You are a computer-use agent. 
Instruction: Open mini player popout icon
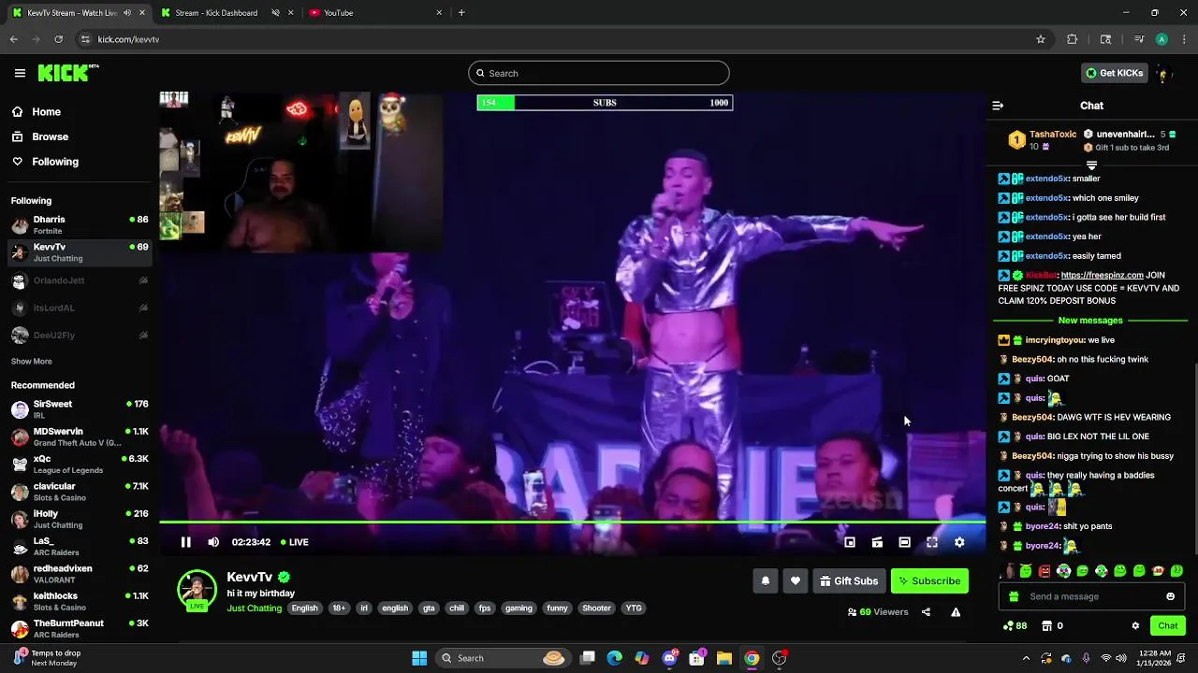click(850, 542)
